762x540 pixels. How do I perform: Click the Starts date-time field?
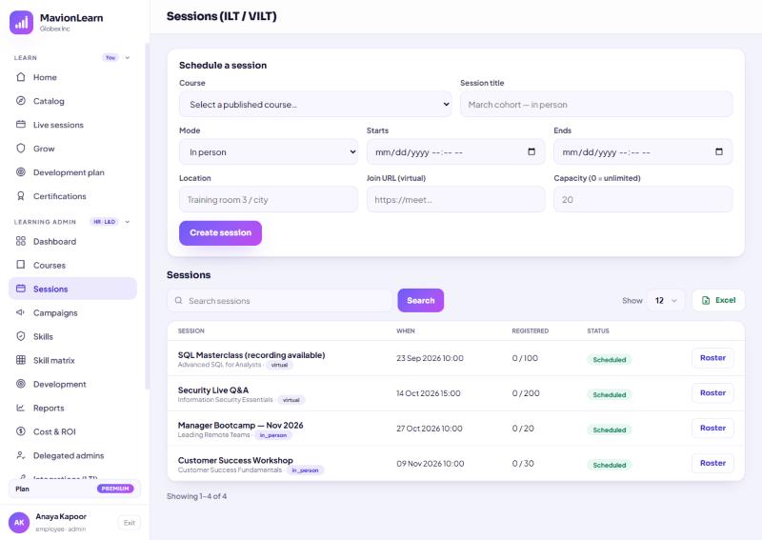(456, 152)
